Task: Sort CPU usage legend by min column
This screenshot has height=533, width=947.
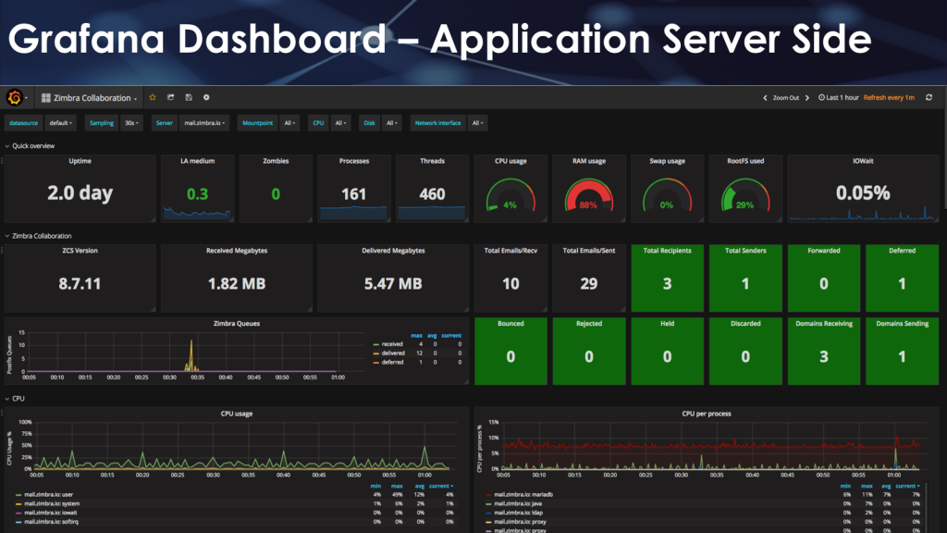Action: [375, 486]
